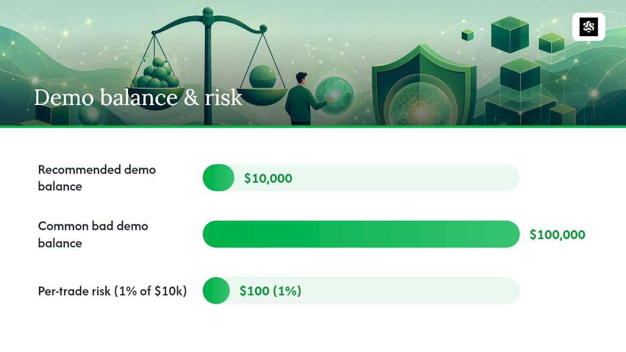Click the Common bad demo balance bar

361,234
